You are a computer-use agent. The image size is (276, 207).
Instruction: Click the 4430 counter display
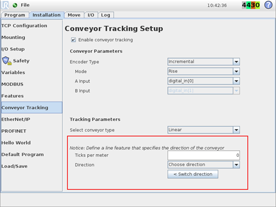[251, 5]
